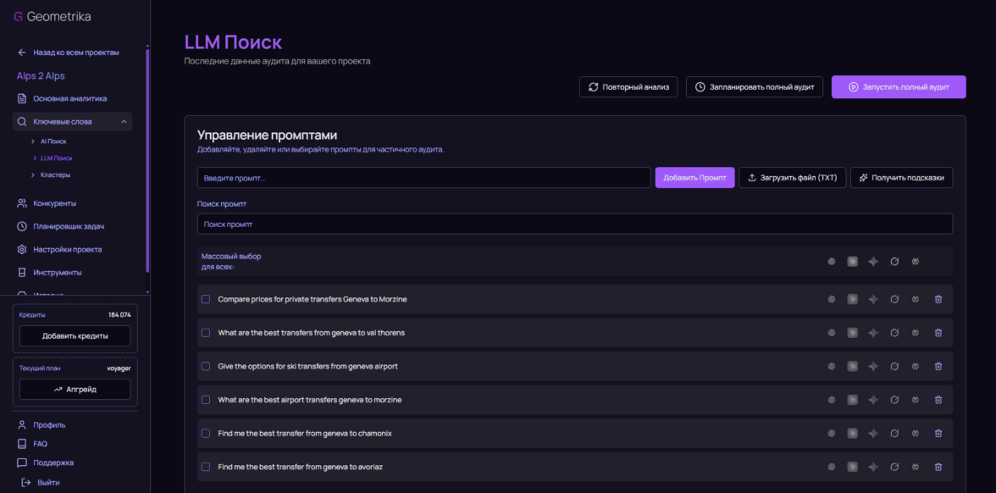Viewport: 996px width, 493px height.
Task: Focus the 'Введите промпт...' input field
Action: click(423, 178)
